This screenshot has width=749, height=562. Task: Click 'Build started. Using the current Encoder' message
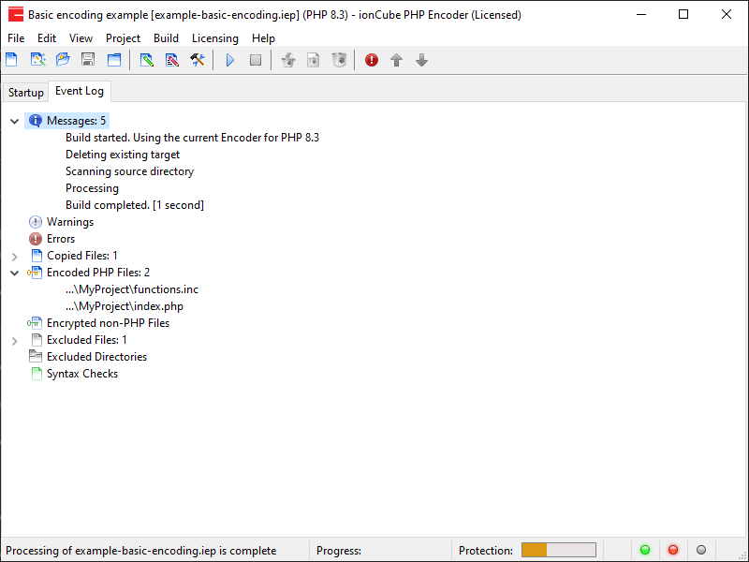(193, 138)
